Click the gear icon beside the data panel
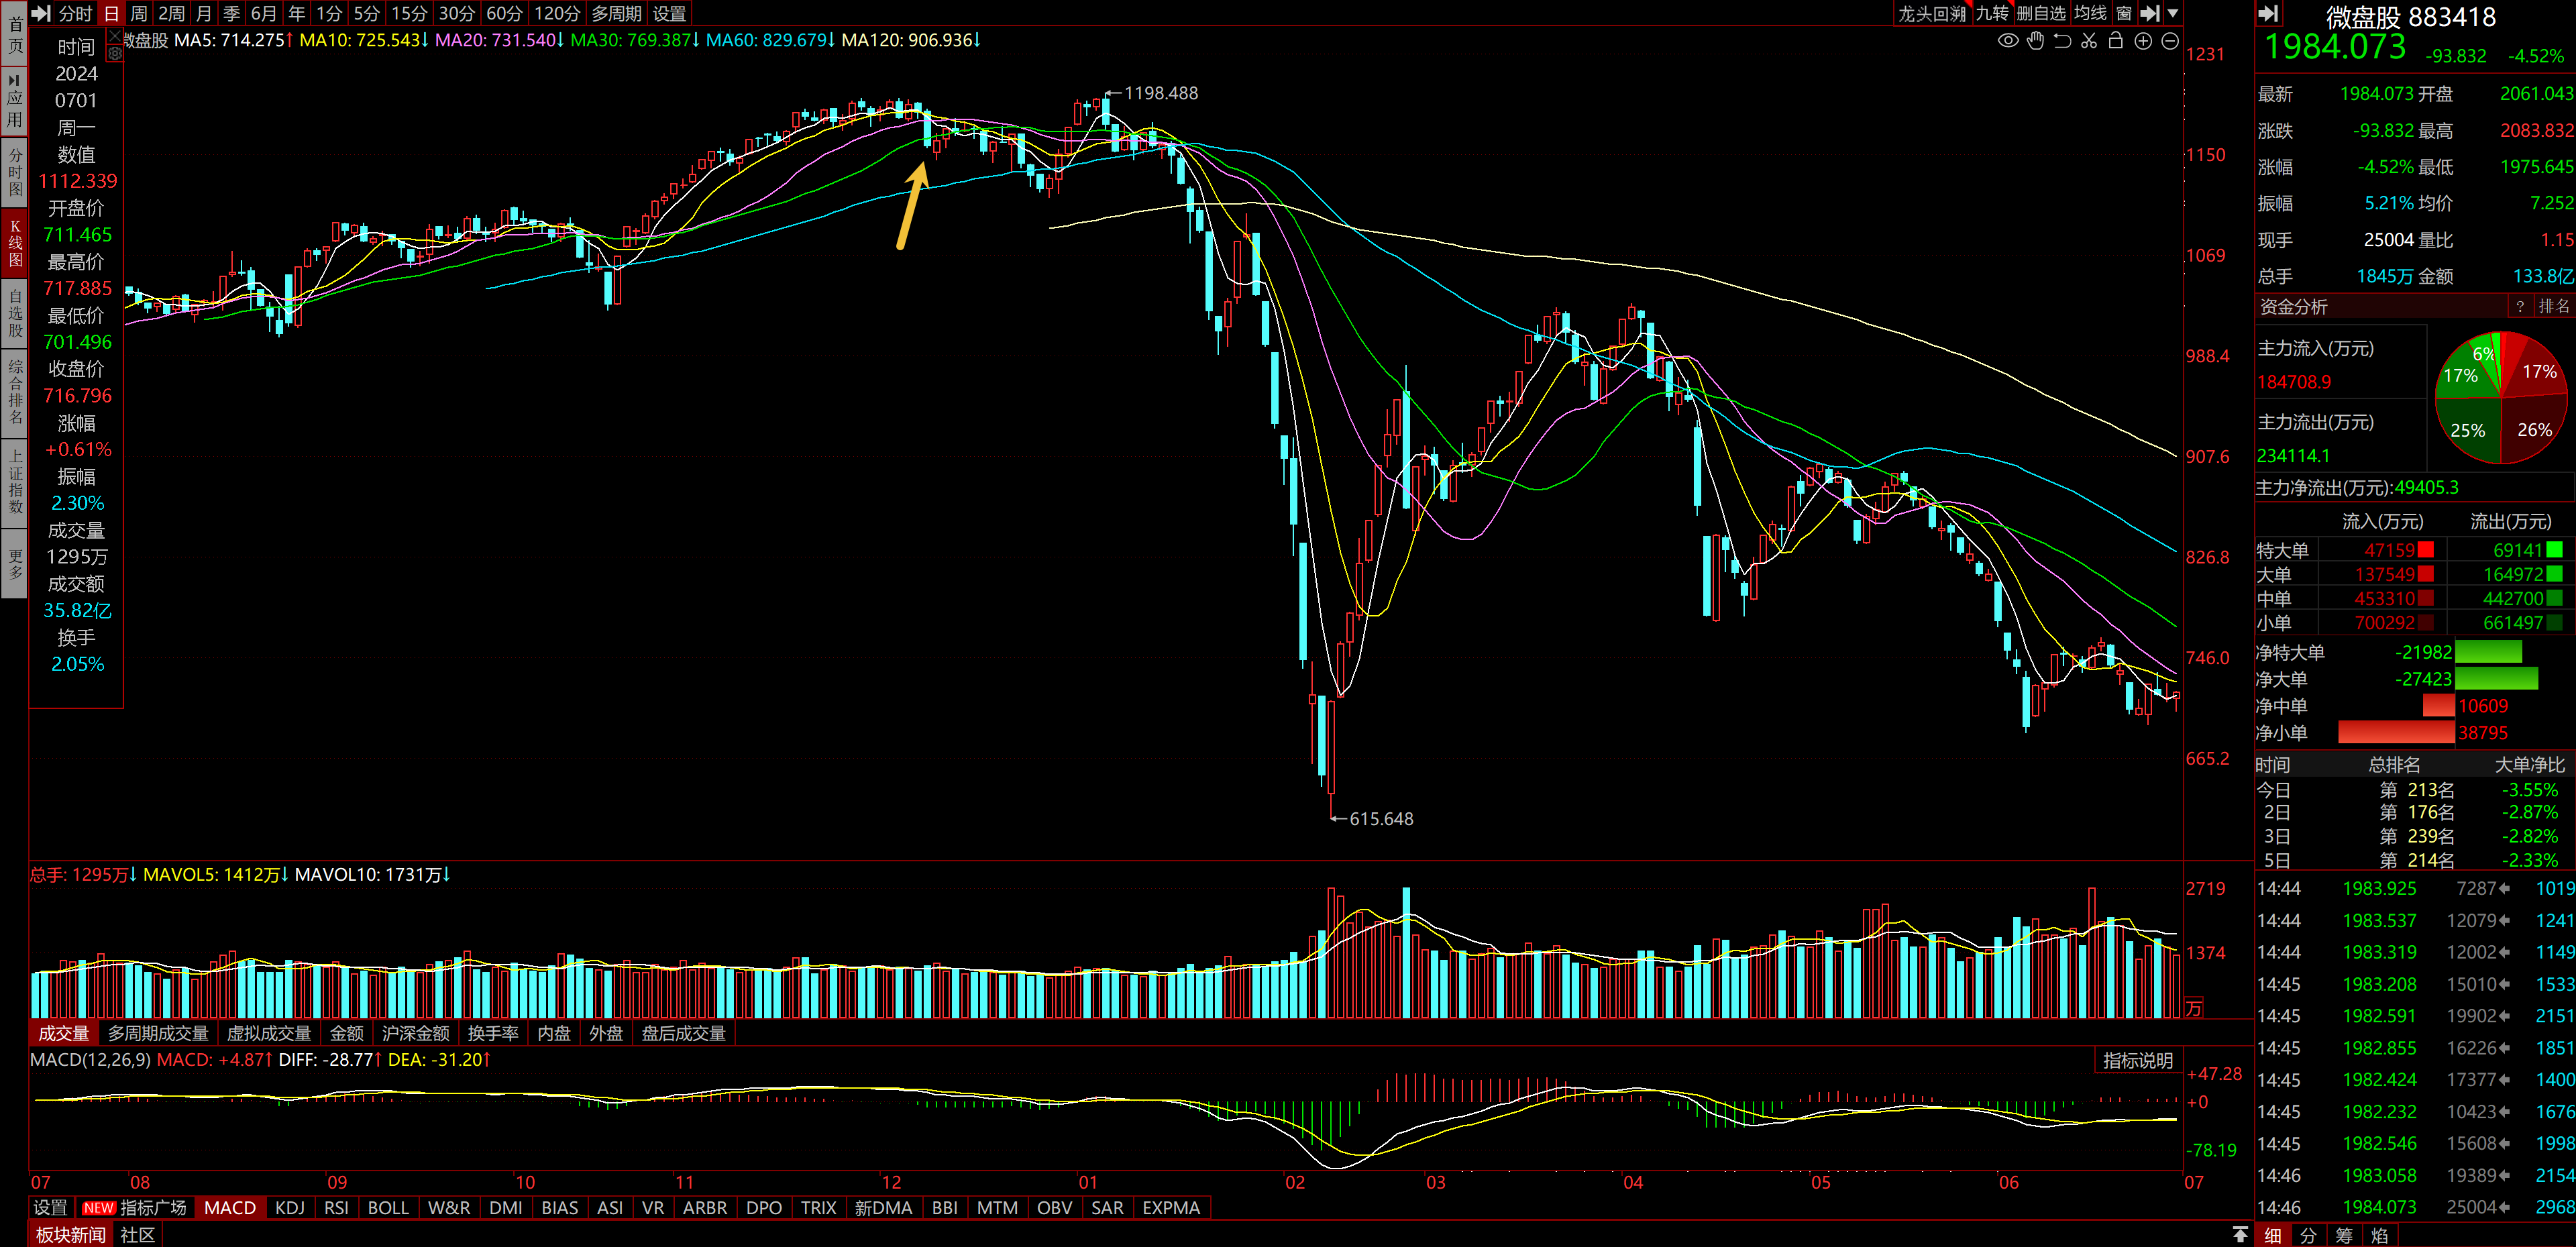2576x1247 pixels. coord(115,54)
